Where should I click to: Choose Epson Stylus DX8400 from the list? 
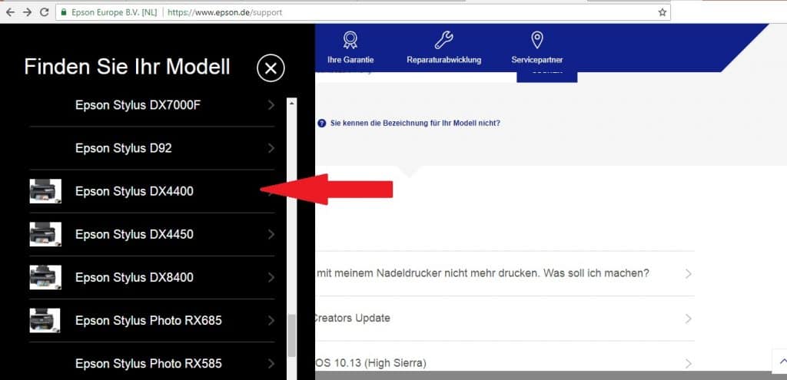[x=152, y=278]
